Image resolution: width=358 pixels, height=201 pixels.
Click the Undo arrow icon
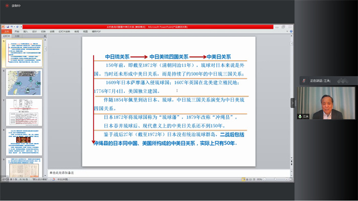[x=12, y=27]
